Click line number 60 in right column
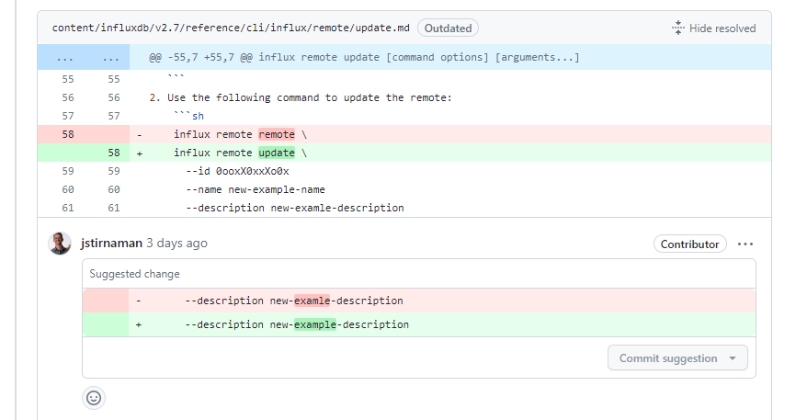Image resolution: width=807 pixels, height=420 pixels. click(x=114, y=189)
